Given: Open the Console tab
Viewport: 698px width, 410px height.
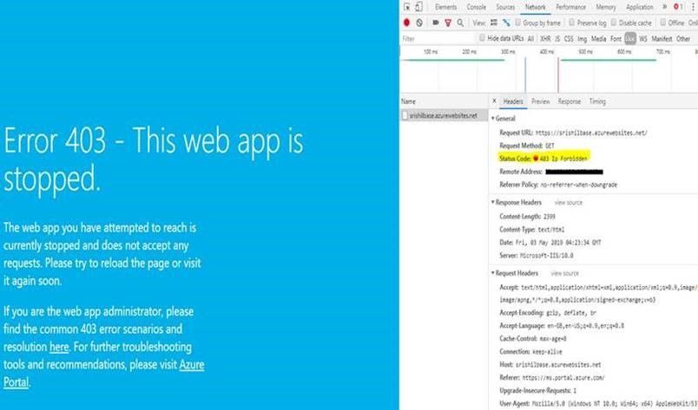Looking at the screenshot, I should [477, 7].
